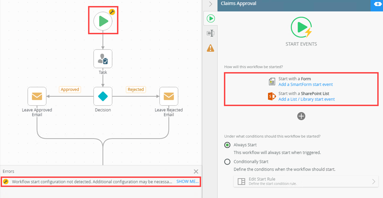
Task: Close the Errors panel
Action: 196,171
